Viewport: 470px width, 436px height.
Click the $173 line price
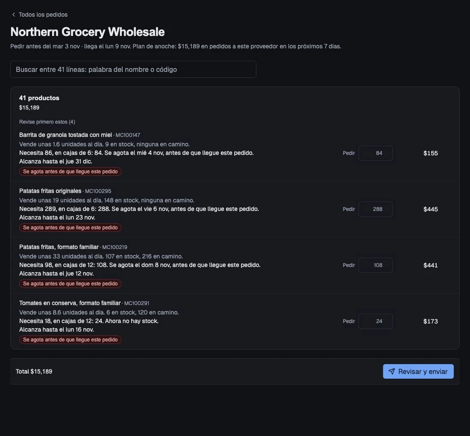coord(430,321)
